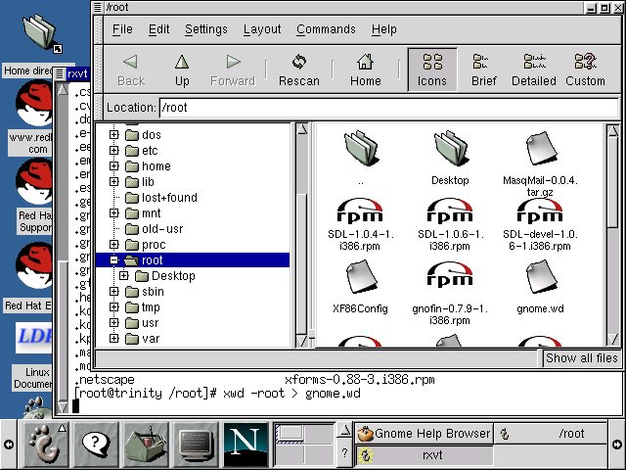Viewport: 626px width, 470px height.
Task: Expand the etc folder node
Action: pyautogui.click(x=114, y=150)
